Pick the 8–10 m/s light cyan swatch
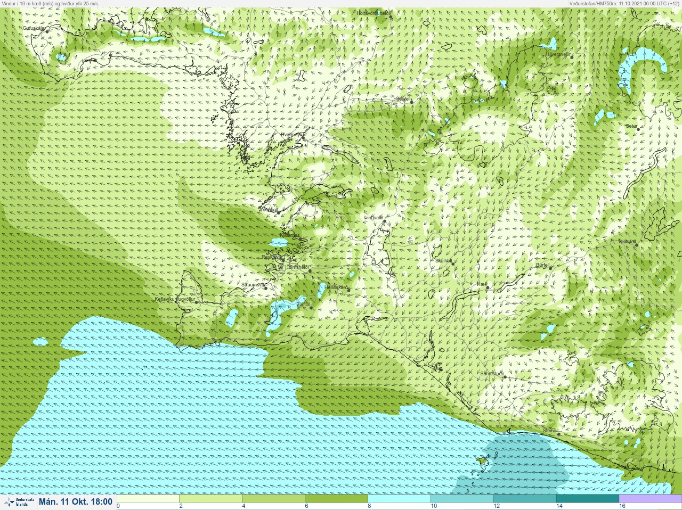 tap(399, 499)
